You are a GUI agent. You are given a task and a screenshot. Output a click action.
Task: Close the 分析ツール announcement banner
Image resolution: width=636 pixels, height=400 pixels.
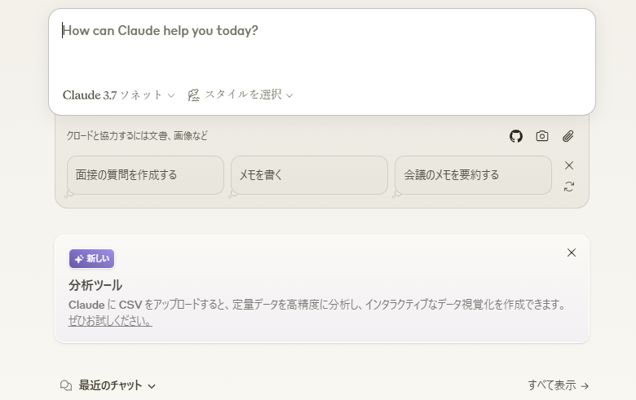(x=572, y=253)
